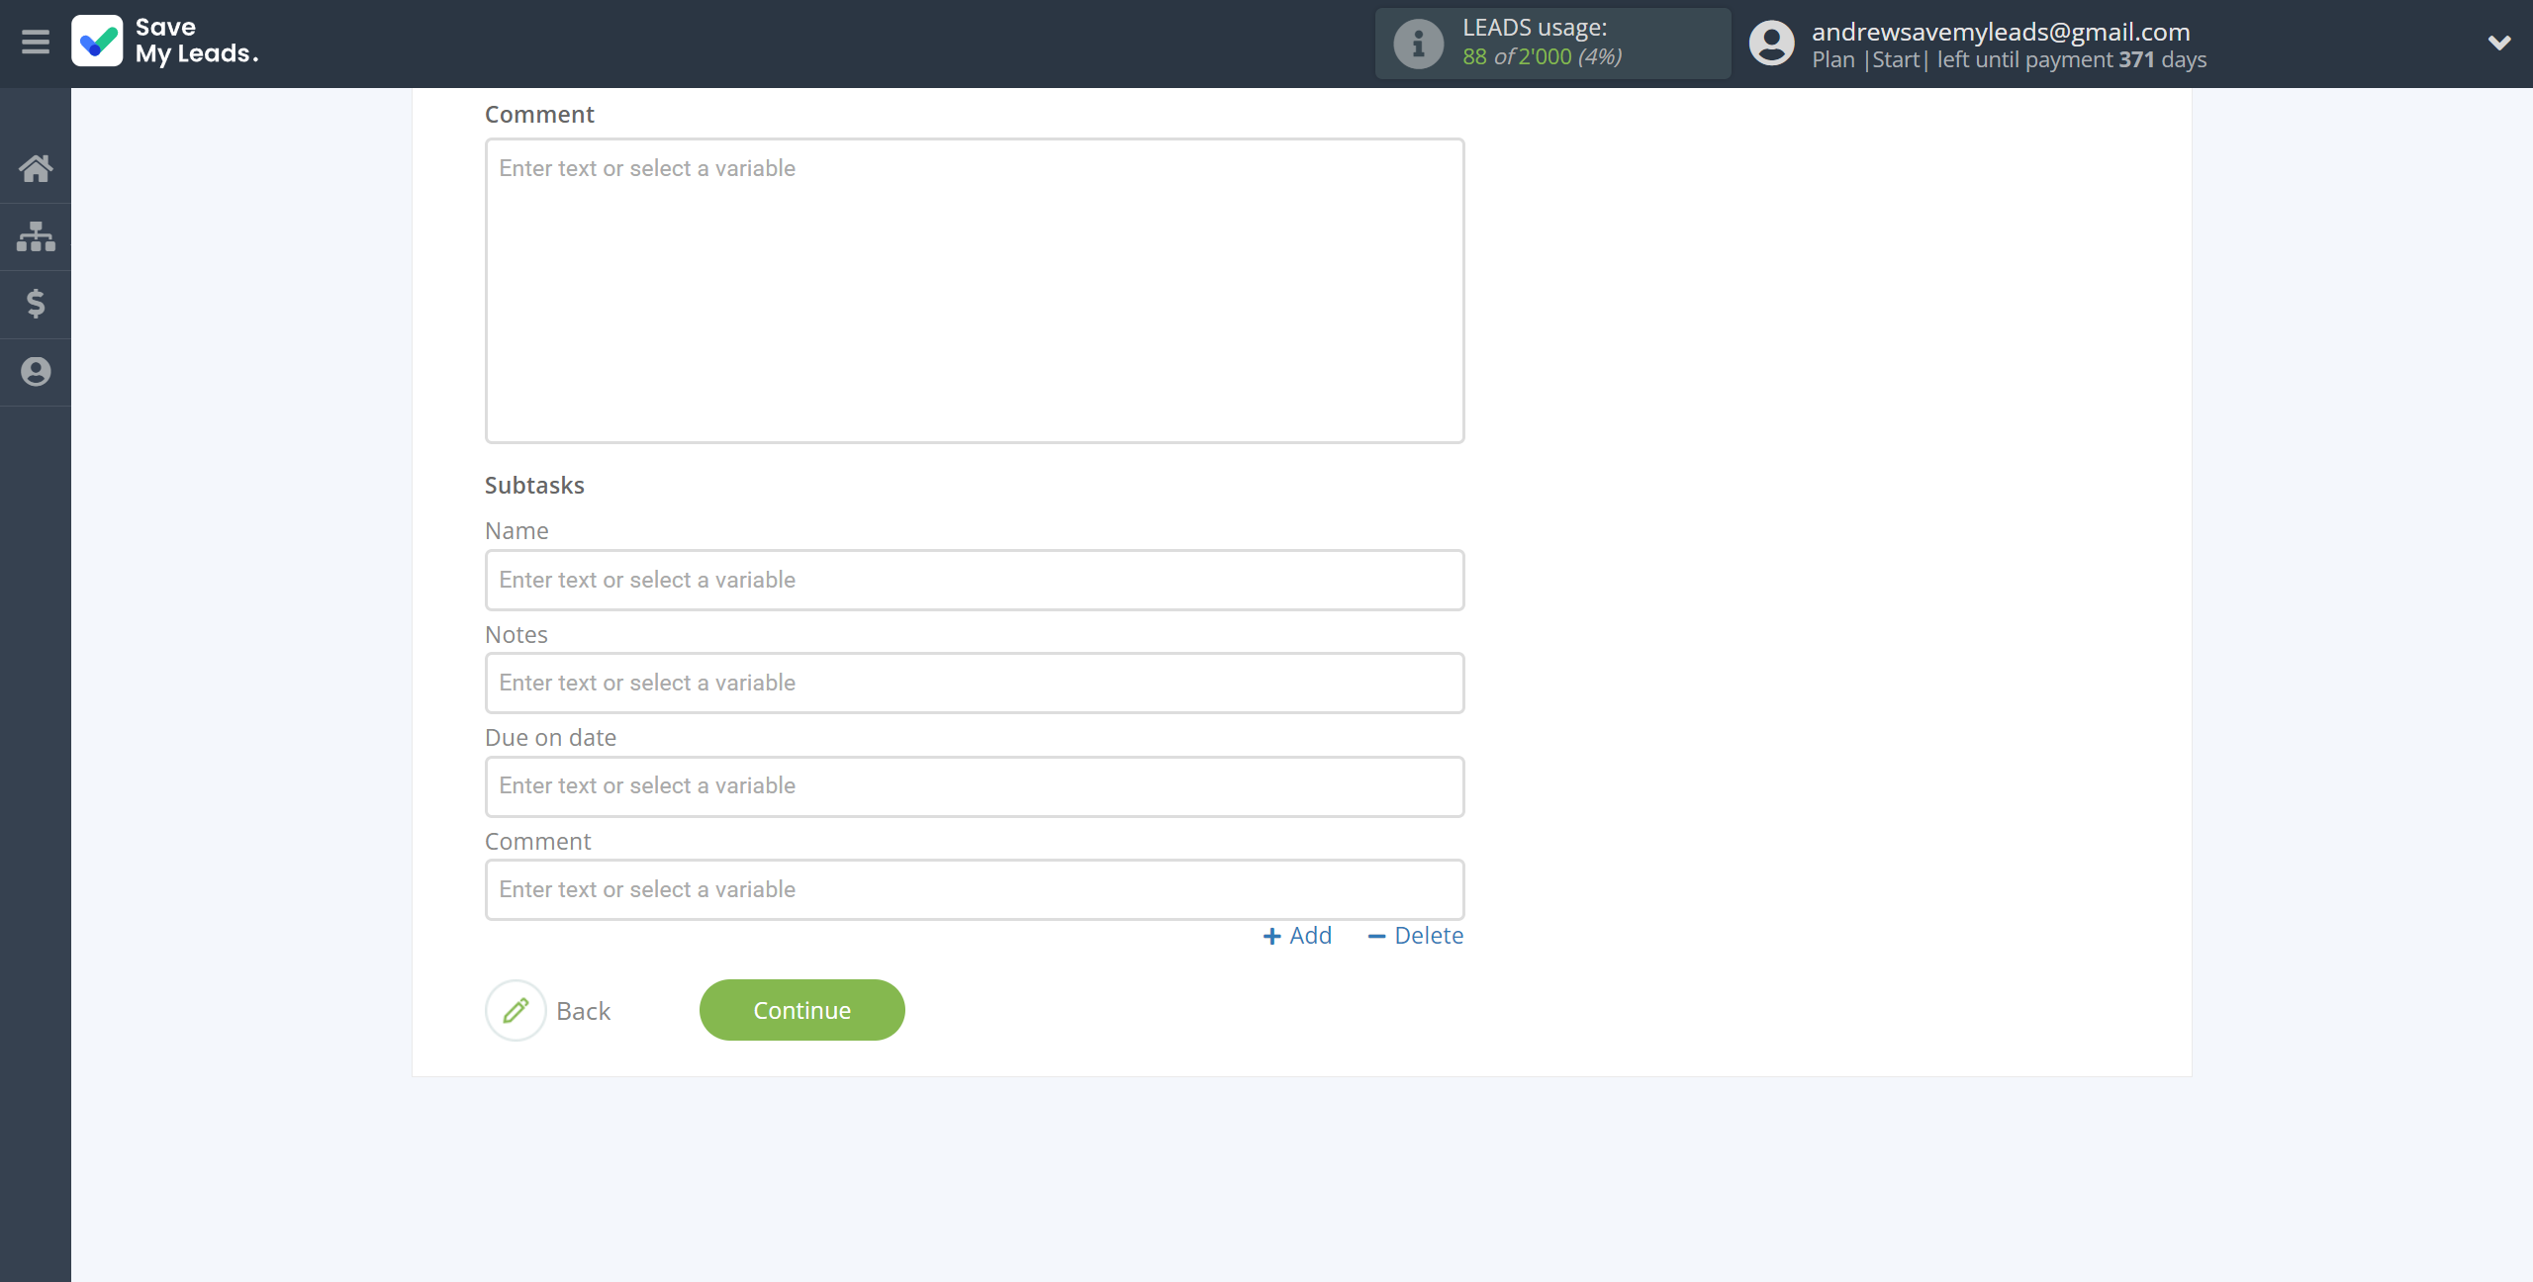This screenshot has width=2533, height=1282.
Task: Click the Back pencil icon
Action: [516, 1010]
